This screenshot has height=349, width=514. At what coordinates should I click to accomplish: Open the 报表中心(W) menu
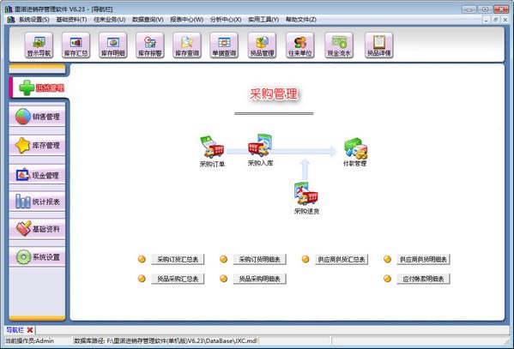(186, 20)
